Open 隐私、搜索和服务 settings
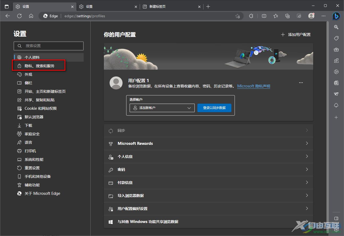Image resolution: width=344 pixels, height=236 pixels. pyautogui.click(x=49, y=66)
